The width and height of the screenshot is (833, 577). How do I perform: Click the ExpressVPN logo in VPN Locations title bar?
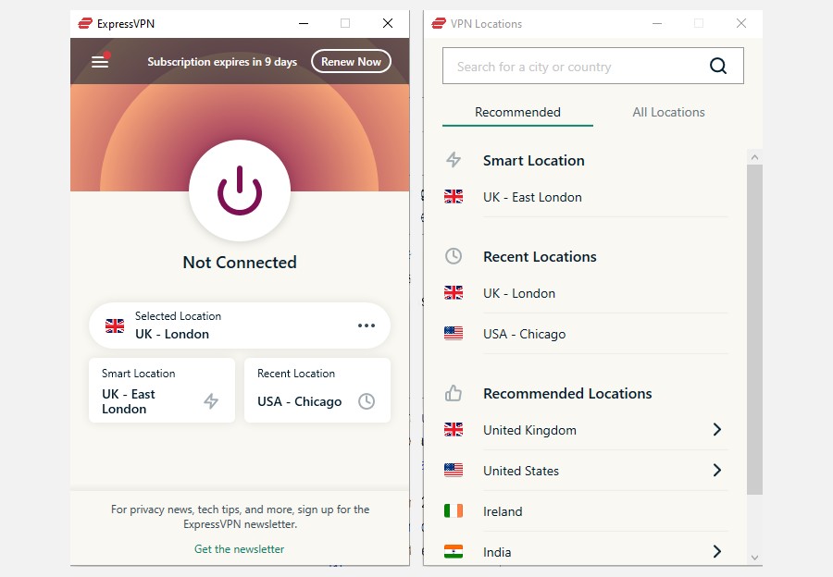click(x=439, y=23)
